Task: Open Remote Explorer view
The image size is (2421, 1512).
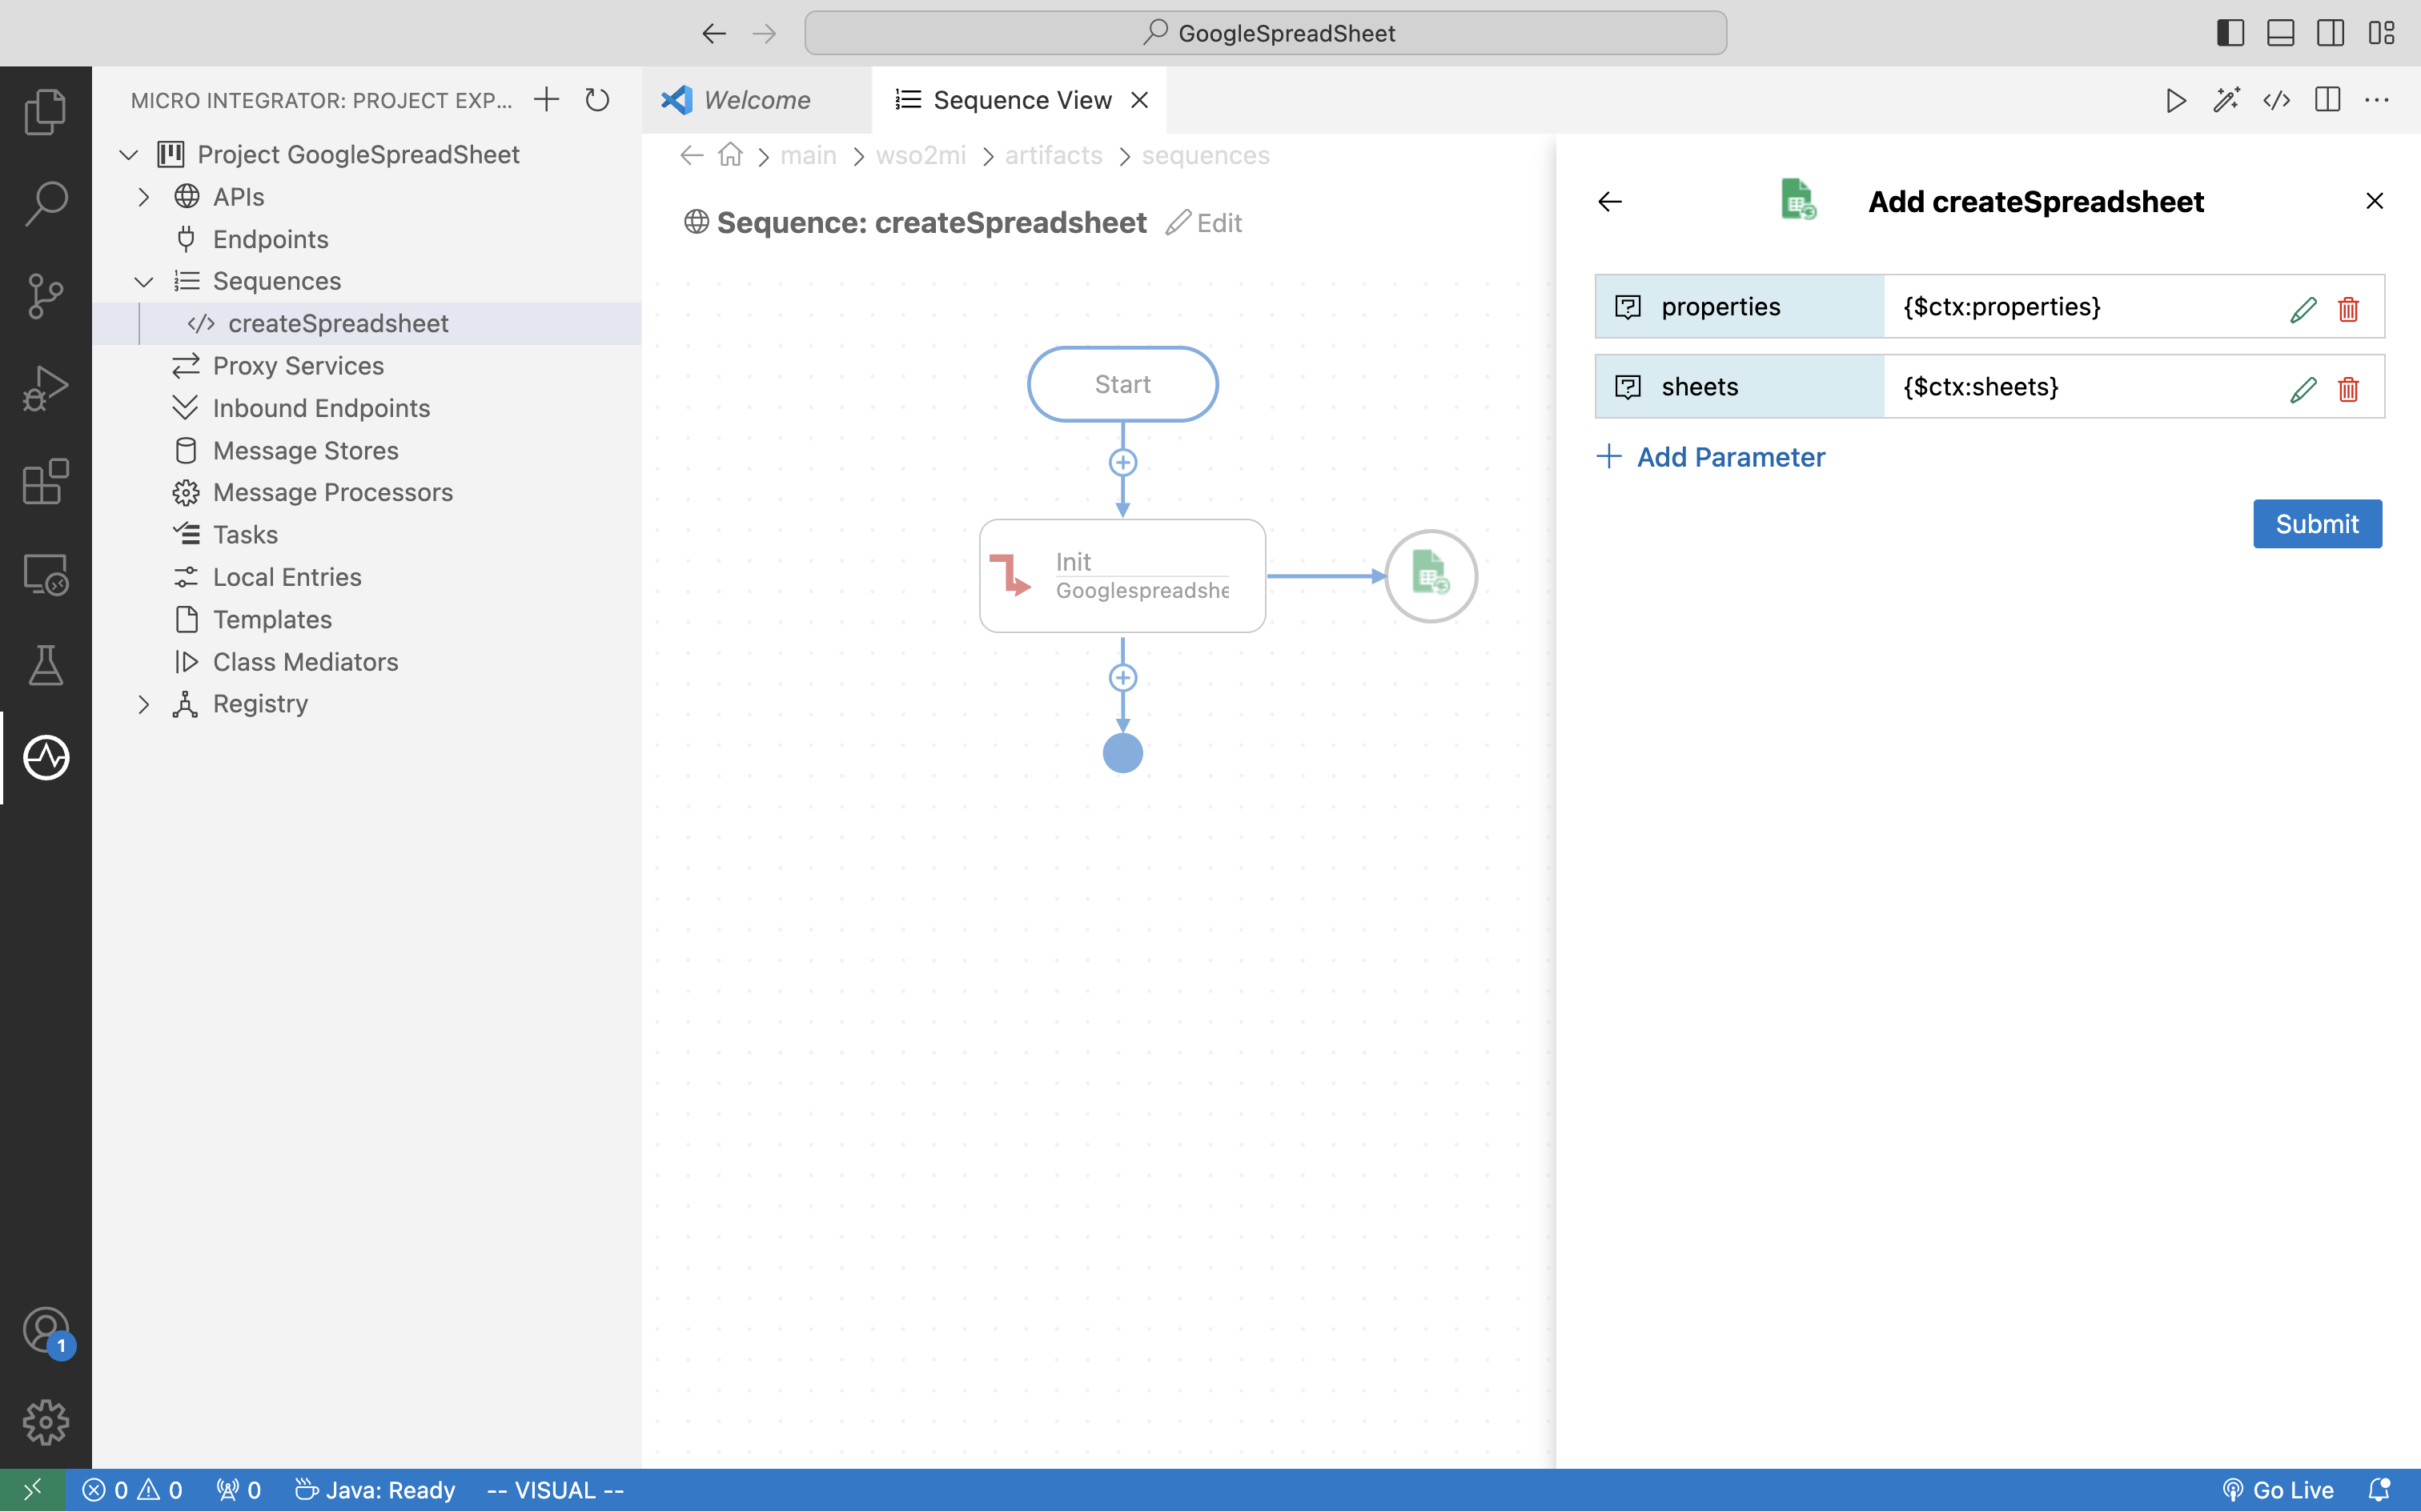Action: (45, 573)
